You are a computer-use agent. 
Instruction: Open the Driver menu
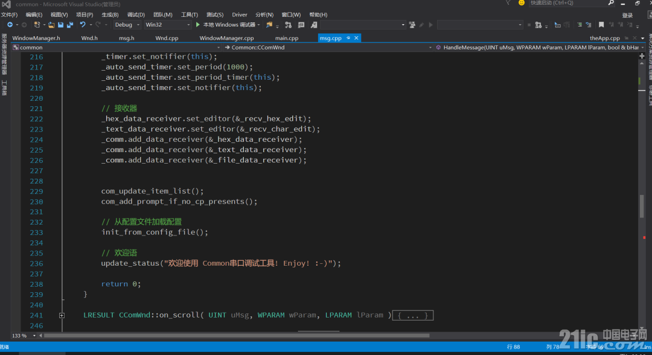pos(240,14)
